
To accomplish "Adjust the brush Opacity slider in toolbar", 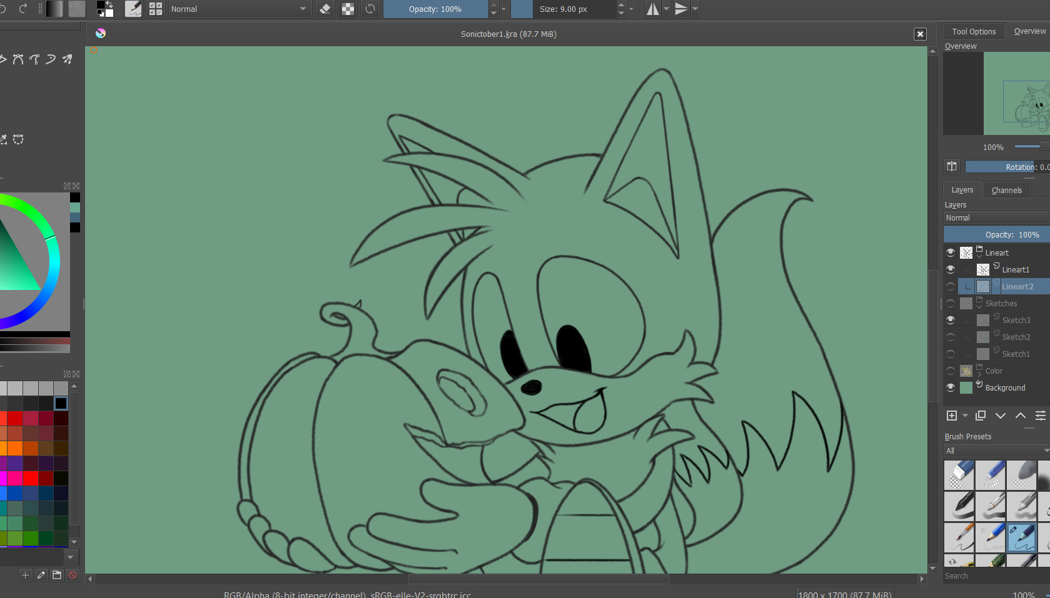I will (435, 9).
